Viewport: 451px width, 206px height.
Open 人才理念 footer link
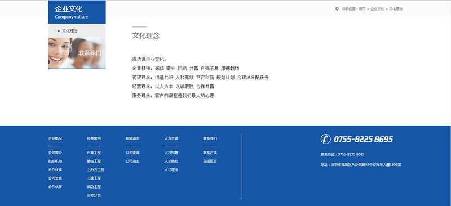[171, 170]
